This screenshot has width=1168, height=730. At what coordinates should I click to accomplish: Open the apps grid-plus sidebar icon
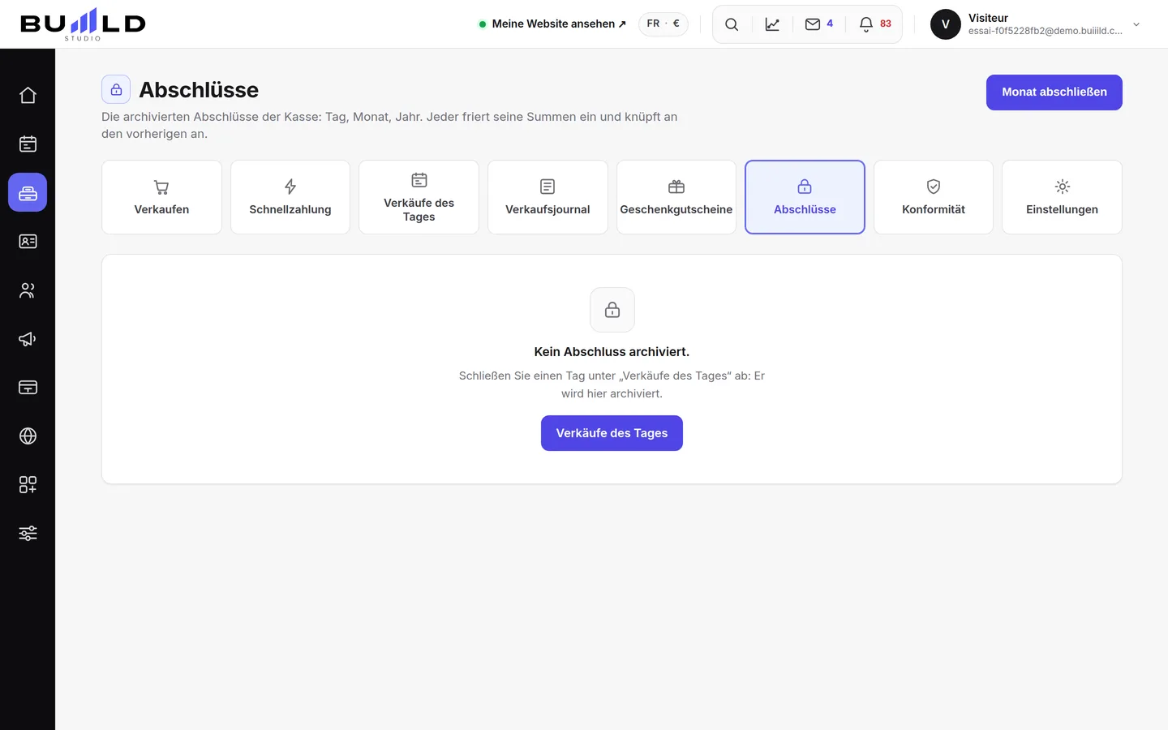tap(28, 485)
